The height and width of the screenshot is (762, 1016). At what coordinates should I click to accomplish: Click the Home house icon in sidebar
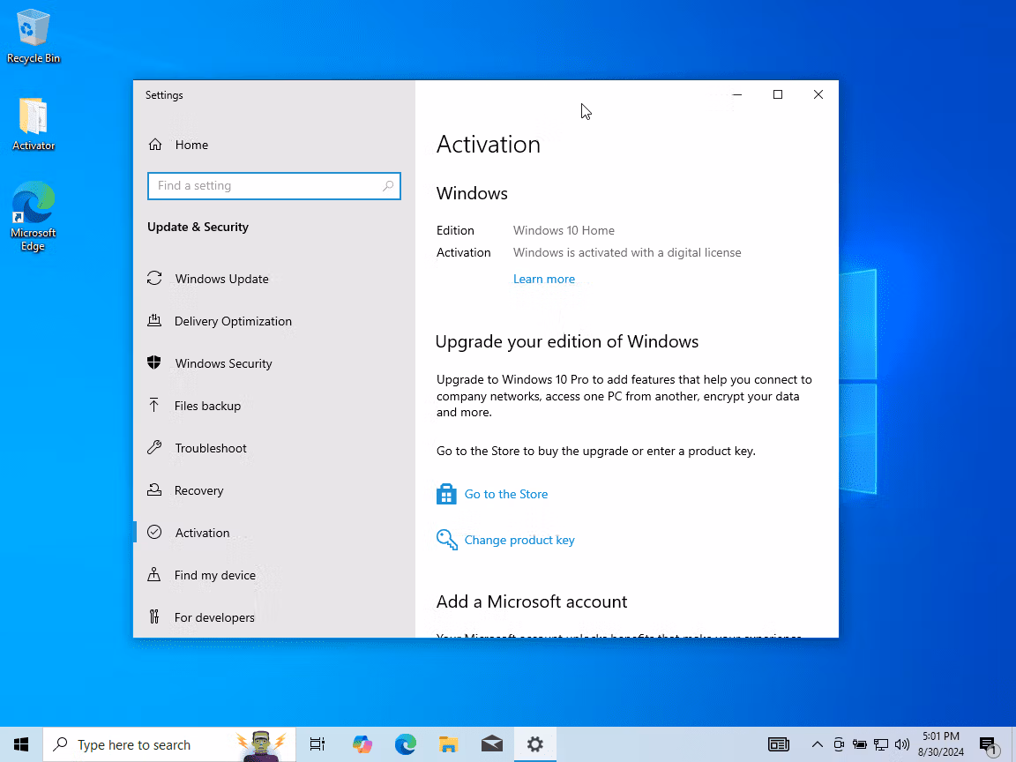tap(155, 145)
